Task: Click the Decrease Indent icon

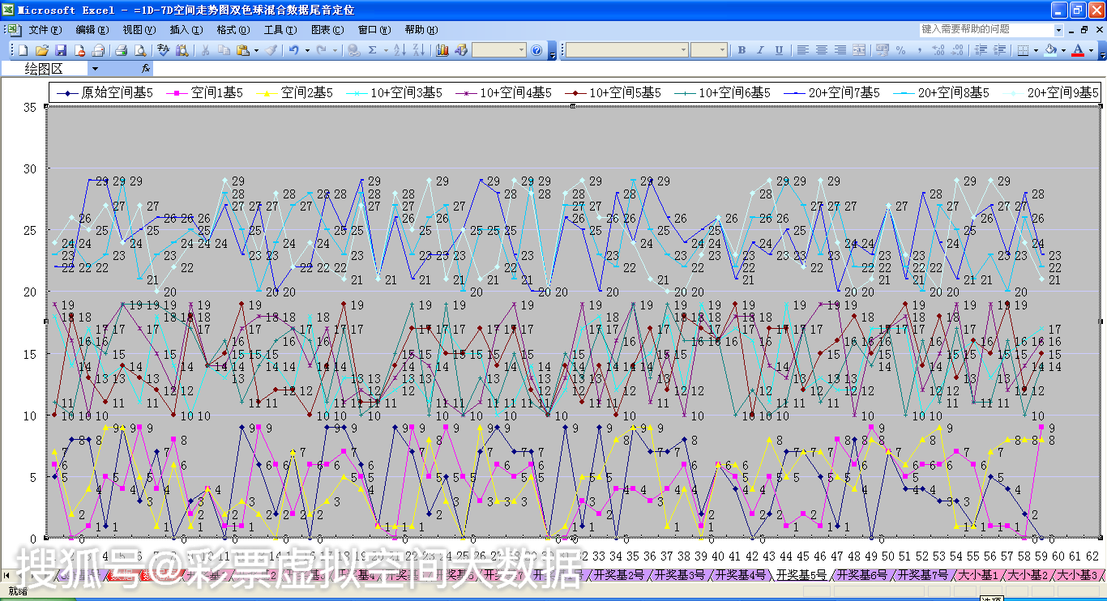Action: (x=980, y=50)
